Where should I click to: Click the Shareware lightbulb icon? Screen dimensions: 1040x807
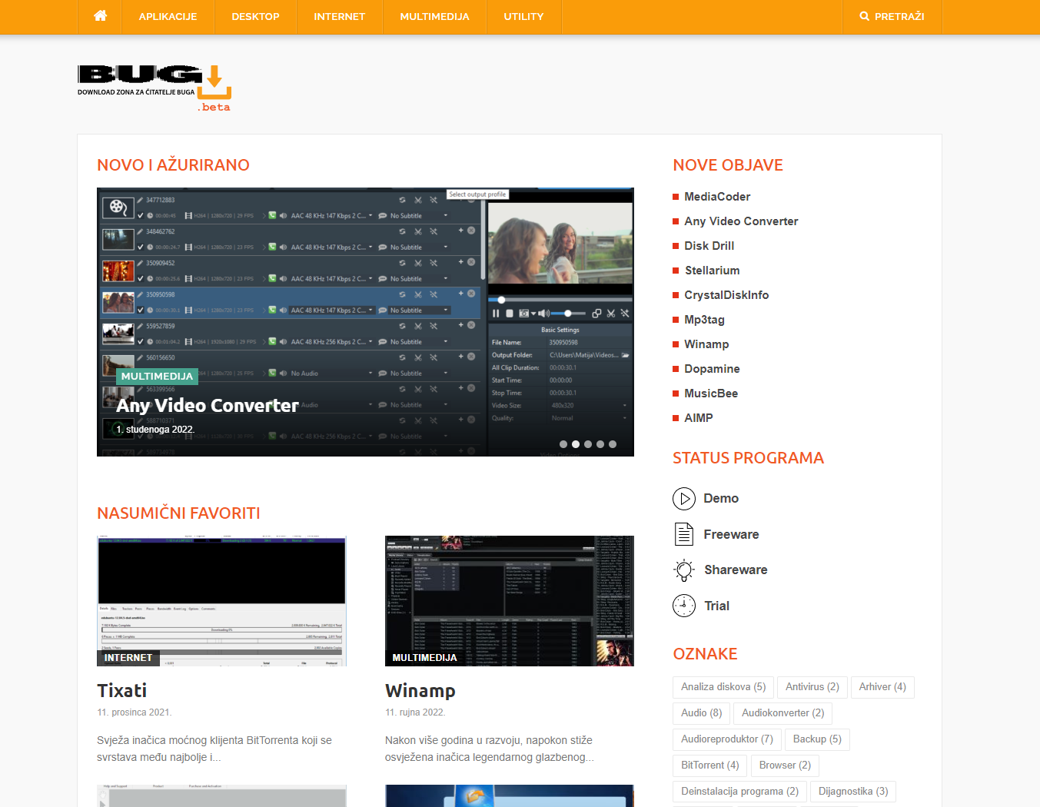(x=684, y=570)
